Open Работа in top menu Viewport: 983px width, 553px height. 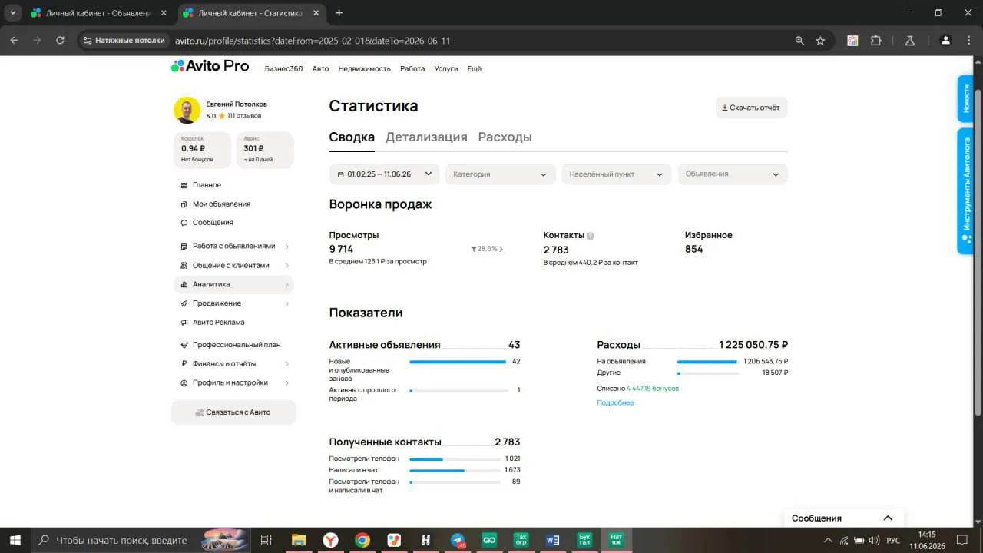[412, 69]
